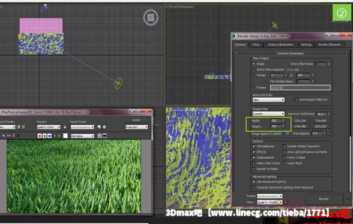Clear the rendered image with X icon
Viewport: 353px width, 224px height.
click(x=19, y=136)
